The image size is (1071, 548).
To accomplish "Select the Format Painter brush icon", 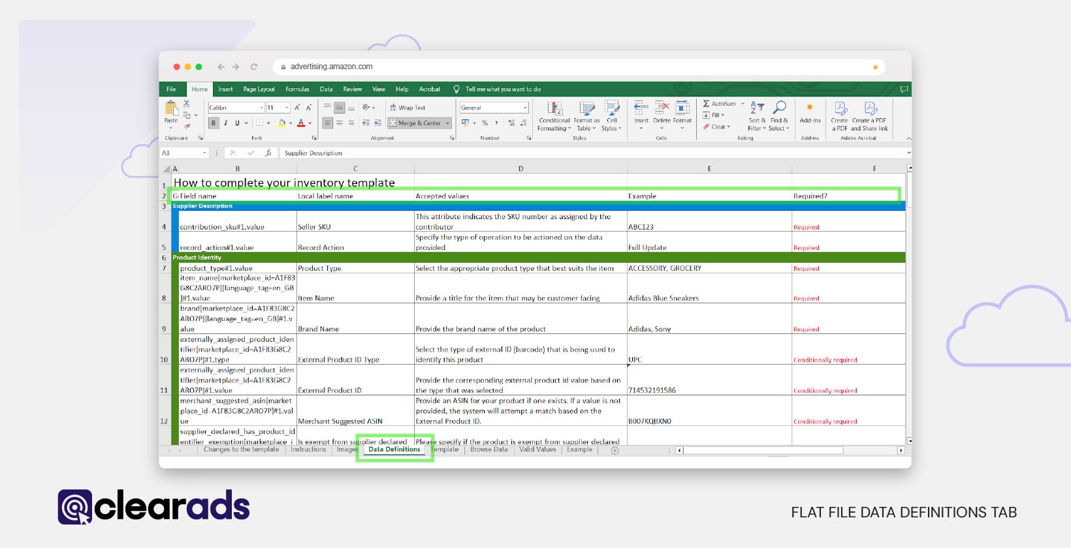I will tap(187, 126).
